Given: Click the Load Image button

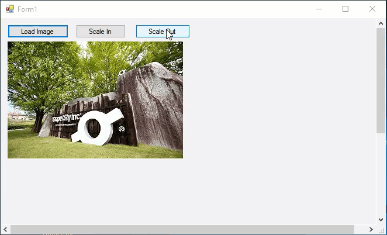Looking at the screenshot, I should pos(38,32).
